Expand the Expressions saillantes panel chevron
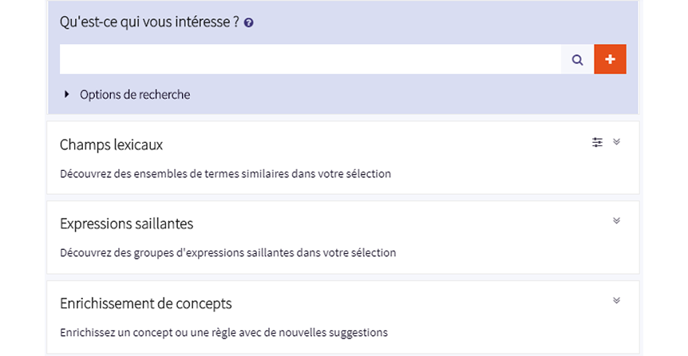Image resolution: width=688 pixels, height=356 pixels. coord(616,220)
